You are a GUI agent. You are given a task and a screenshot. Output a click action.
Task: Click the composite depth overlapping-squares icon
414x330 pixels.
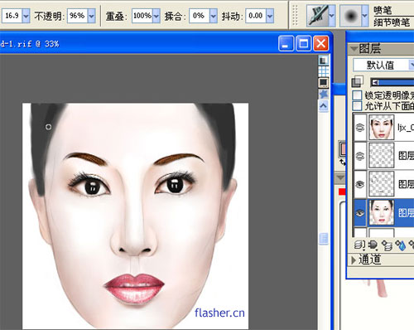358,82
